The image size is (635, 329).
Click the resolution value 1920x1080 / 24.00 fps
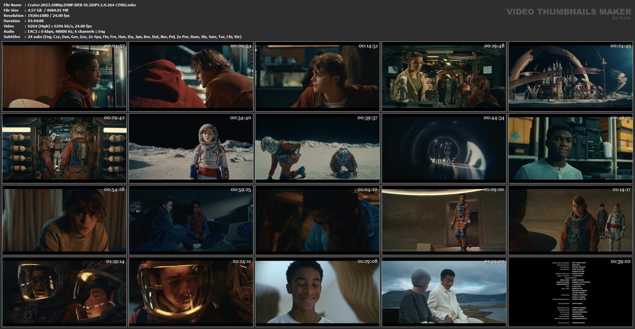[x=49, y=16]
